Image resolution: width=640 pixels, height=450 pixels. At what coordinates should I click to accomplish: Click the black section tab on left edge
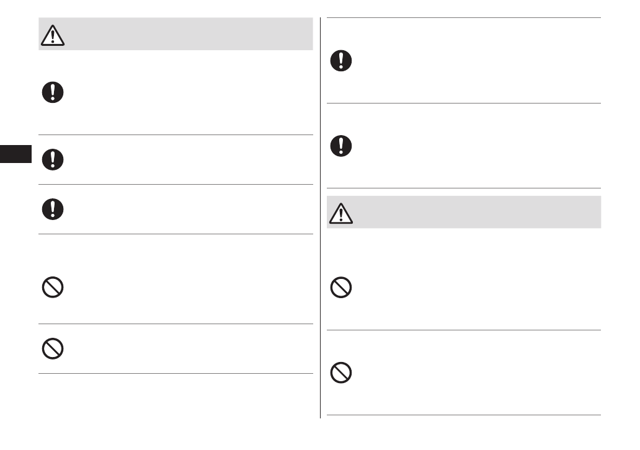16,154
